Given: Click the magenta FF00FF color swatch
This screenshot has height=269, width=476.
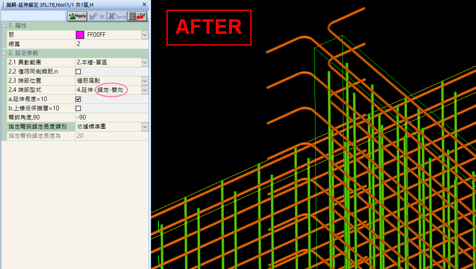Looking at the screenshot, I should coord(80,35).
